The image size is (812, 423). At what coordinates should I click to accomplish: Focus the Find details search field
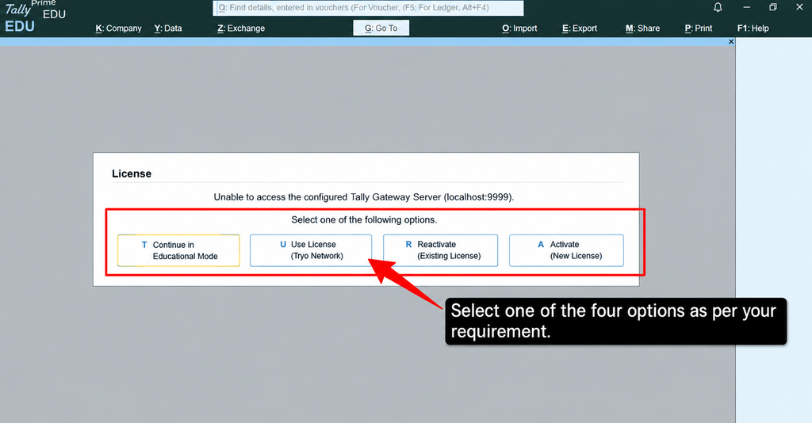point(368,8)
